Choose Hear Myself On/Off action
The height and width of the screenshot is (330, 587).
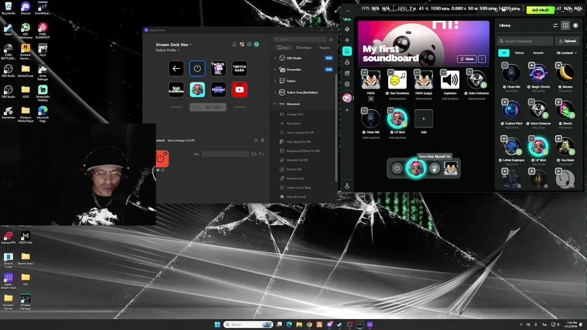point(299,142)
